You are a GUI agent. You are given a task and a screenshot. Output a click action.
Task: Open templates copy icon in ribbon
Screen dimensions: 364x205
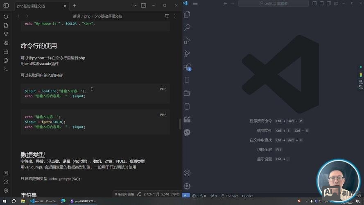click(6, 60)
